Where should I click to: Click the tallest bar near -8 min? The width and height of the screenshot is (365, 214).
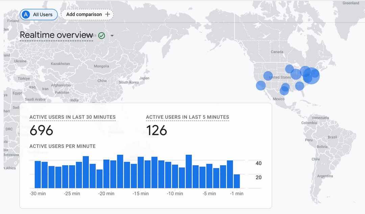click(189, 171)
